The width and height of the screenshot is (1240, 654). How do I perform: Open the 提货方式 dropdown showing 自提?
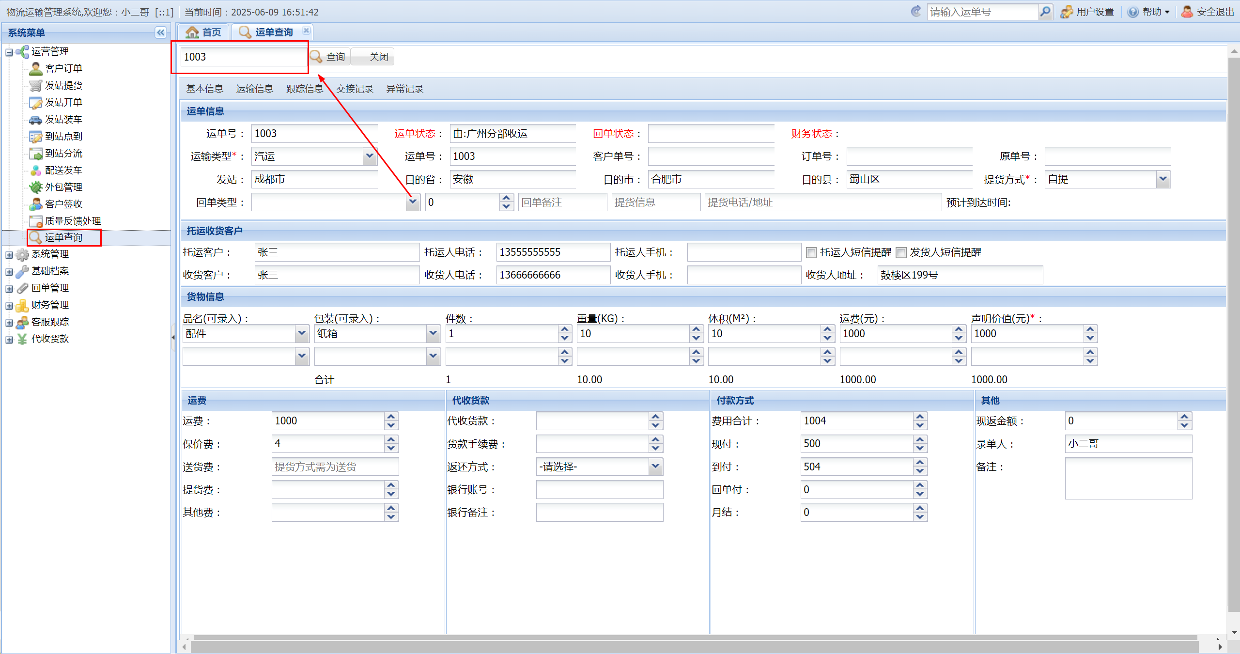pos(1163,179)
